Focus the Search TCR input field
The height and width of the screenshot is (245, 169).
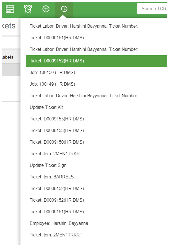(x=153, y=9)
